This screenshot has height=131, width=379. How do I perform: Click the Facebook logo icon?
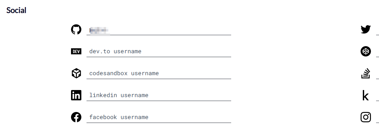(x=76, y=117)
